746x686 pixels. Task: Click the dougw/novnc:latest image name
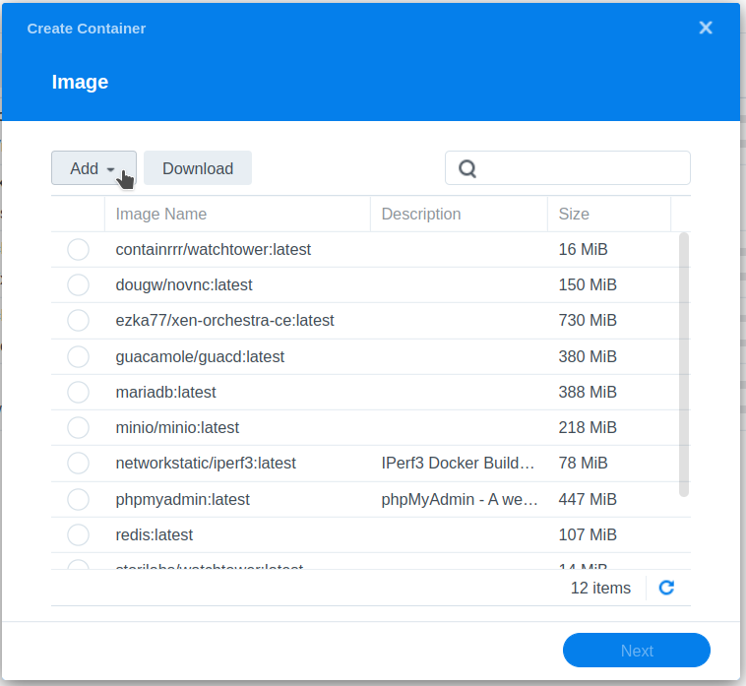click(184, 285)
